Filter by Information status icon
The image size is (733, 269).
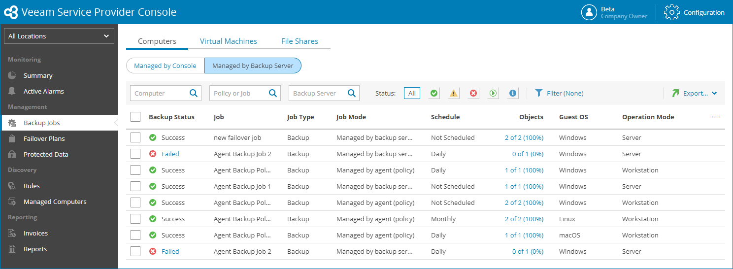click(513, 93)
